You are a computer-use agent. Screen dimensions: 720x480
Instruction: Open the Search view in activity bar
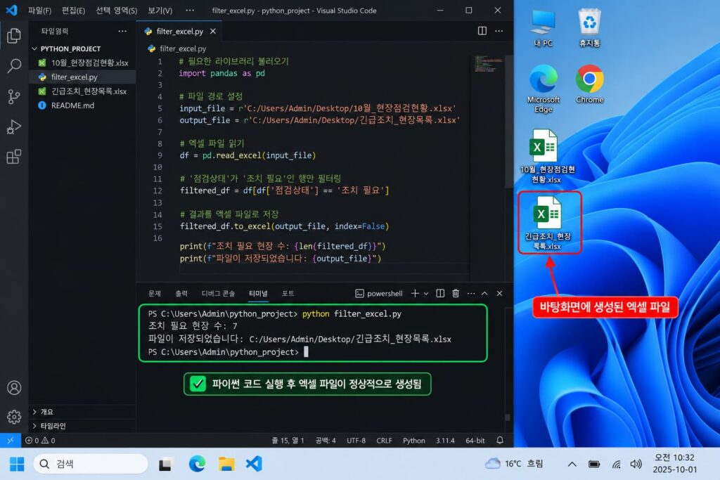click(x=14, y=65)
